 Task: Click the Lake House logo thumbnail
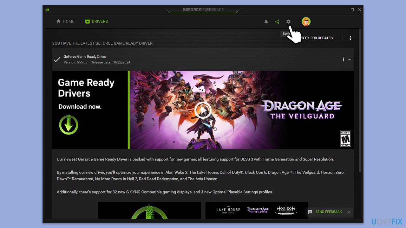[x=228, y=210]
